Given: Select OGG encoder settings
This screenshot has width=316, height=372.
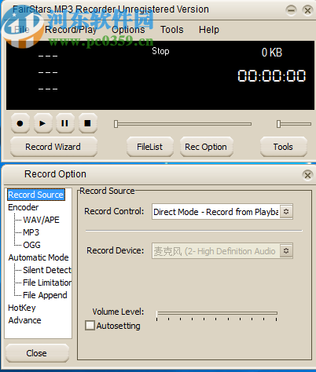Looking at the screenshot, I should coord(31,245).
